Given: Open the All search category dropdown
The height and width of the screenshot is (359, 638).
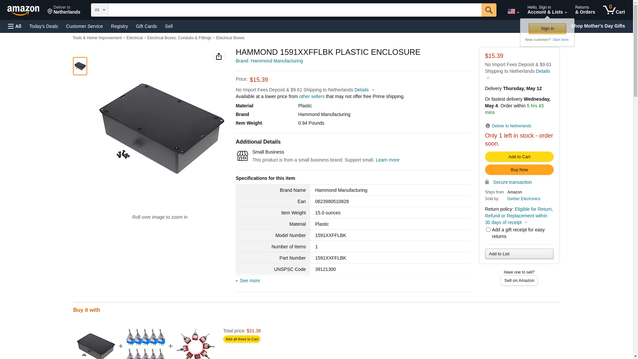Looking at the screenshot, I should [x=99, y=10].
